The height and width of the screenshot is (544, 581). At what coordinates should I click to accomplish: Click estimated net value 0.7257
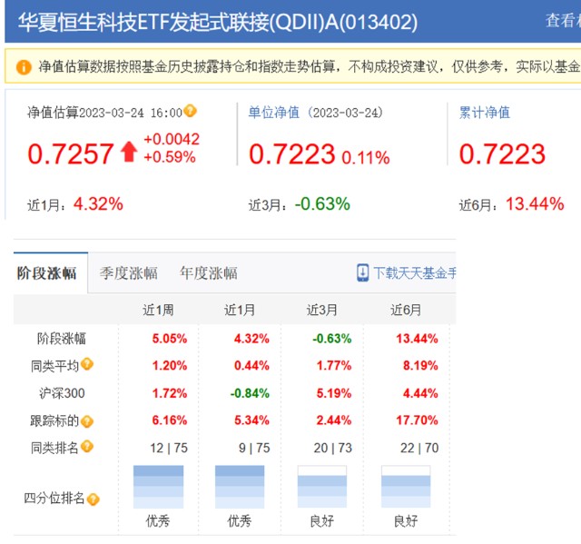point(71,153)
